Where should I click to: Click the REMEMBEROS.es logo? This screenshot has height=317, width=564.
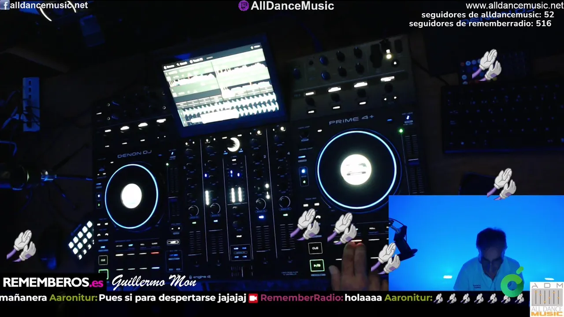pyautogui.click(x=53, y=282)
